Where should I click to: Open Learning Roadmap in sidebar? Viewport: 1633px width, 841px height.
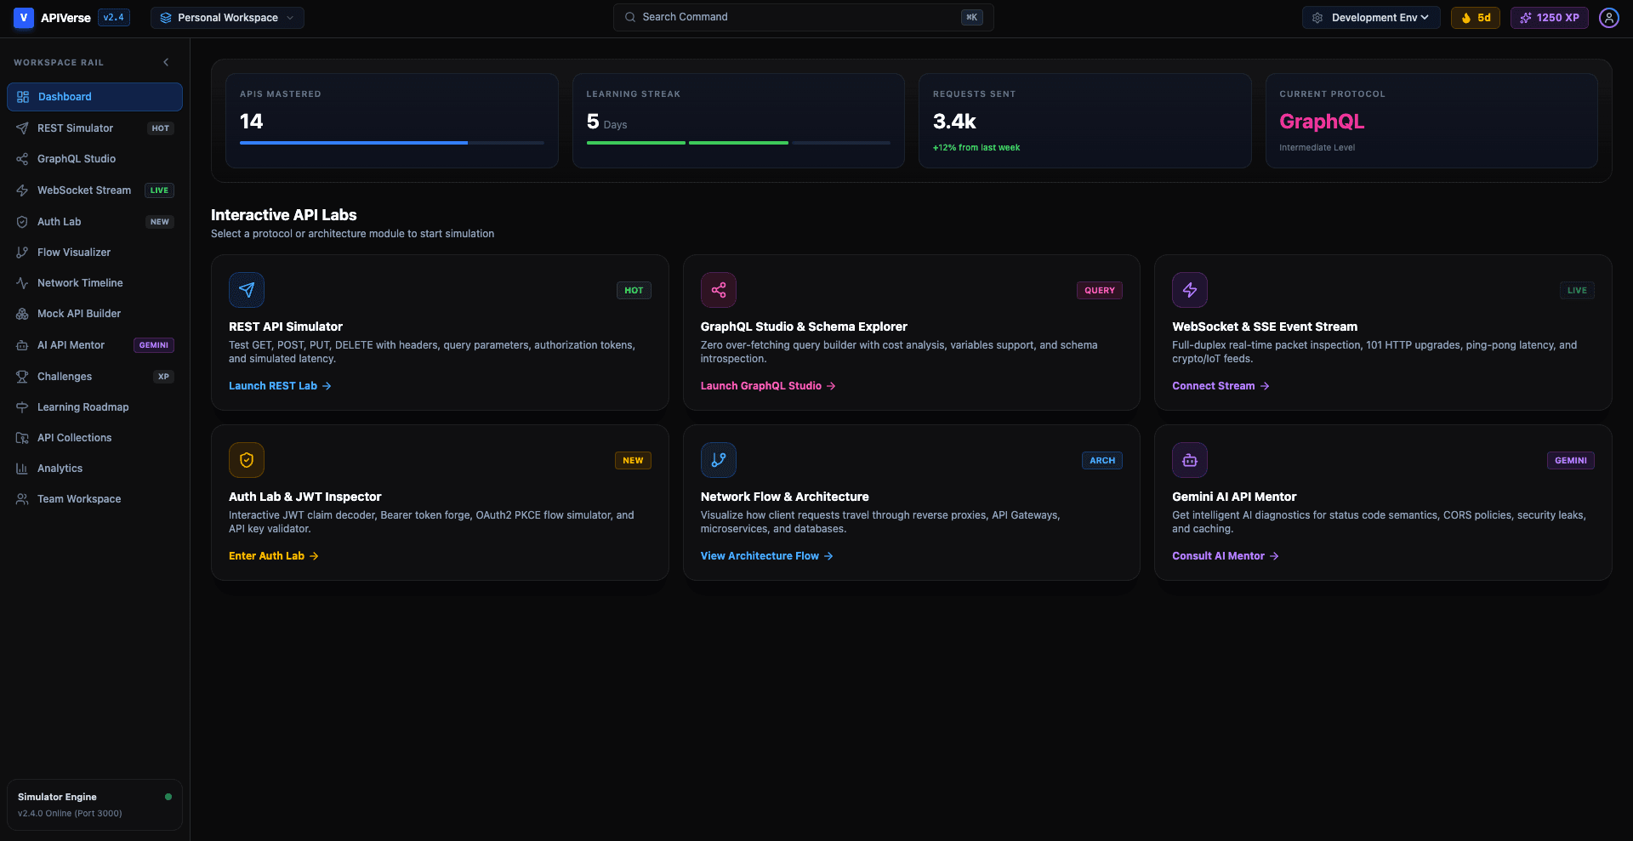point(94,407)
